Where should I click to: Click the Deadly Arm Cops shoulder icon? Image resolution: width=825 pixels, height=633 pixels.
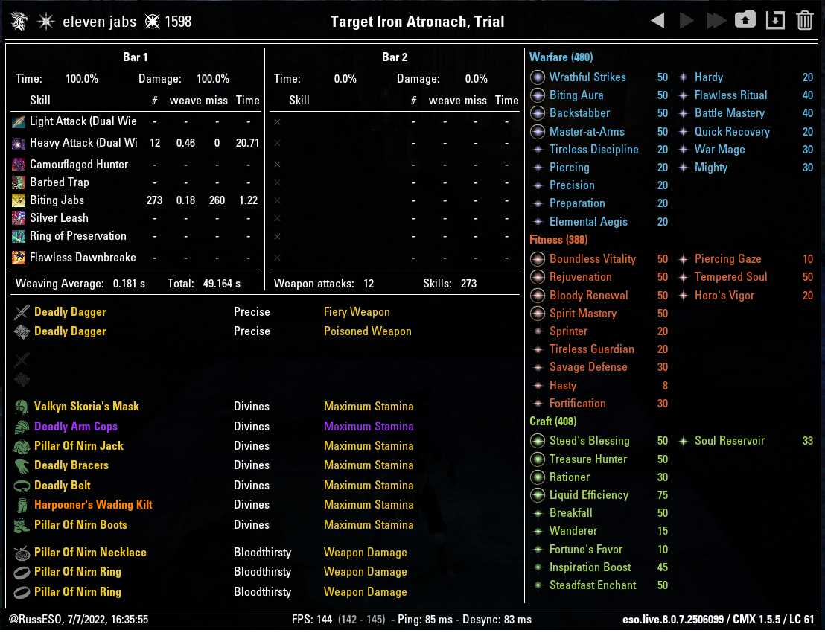point(22,427)
